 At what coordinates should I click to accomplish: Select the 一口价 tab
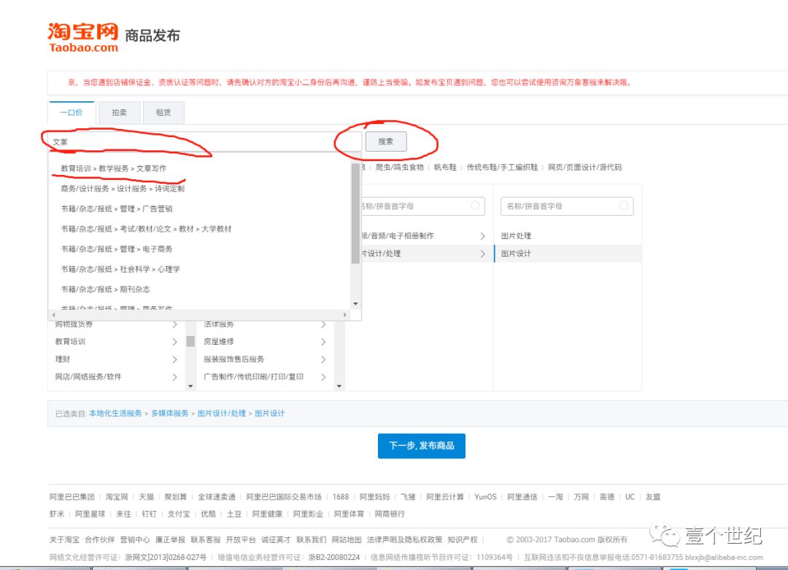(x=72, y=113)
